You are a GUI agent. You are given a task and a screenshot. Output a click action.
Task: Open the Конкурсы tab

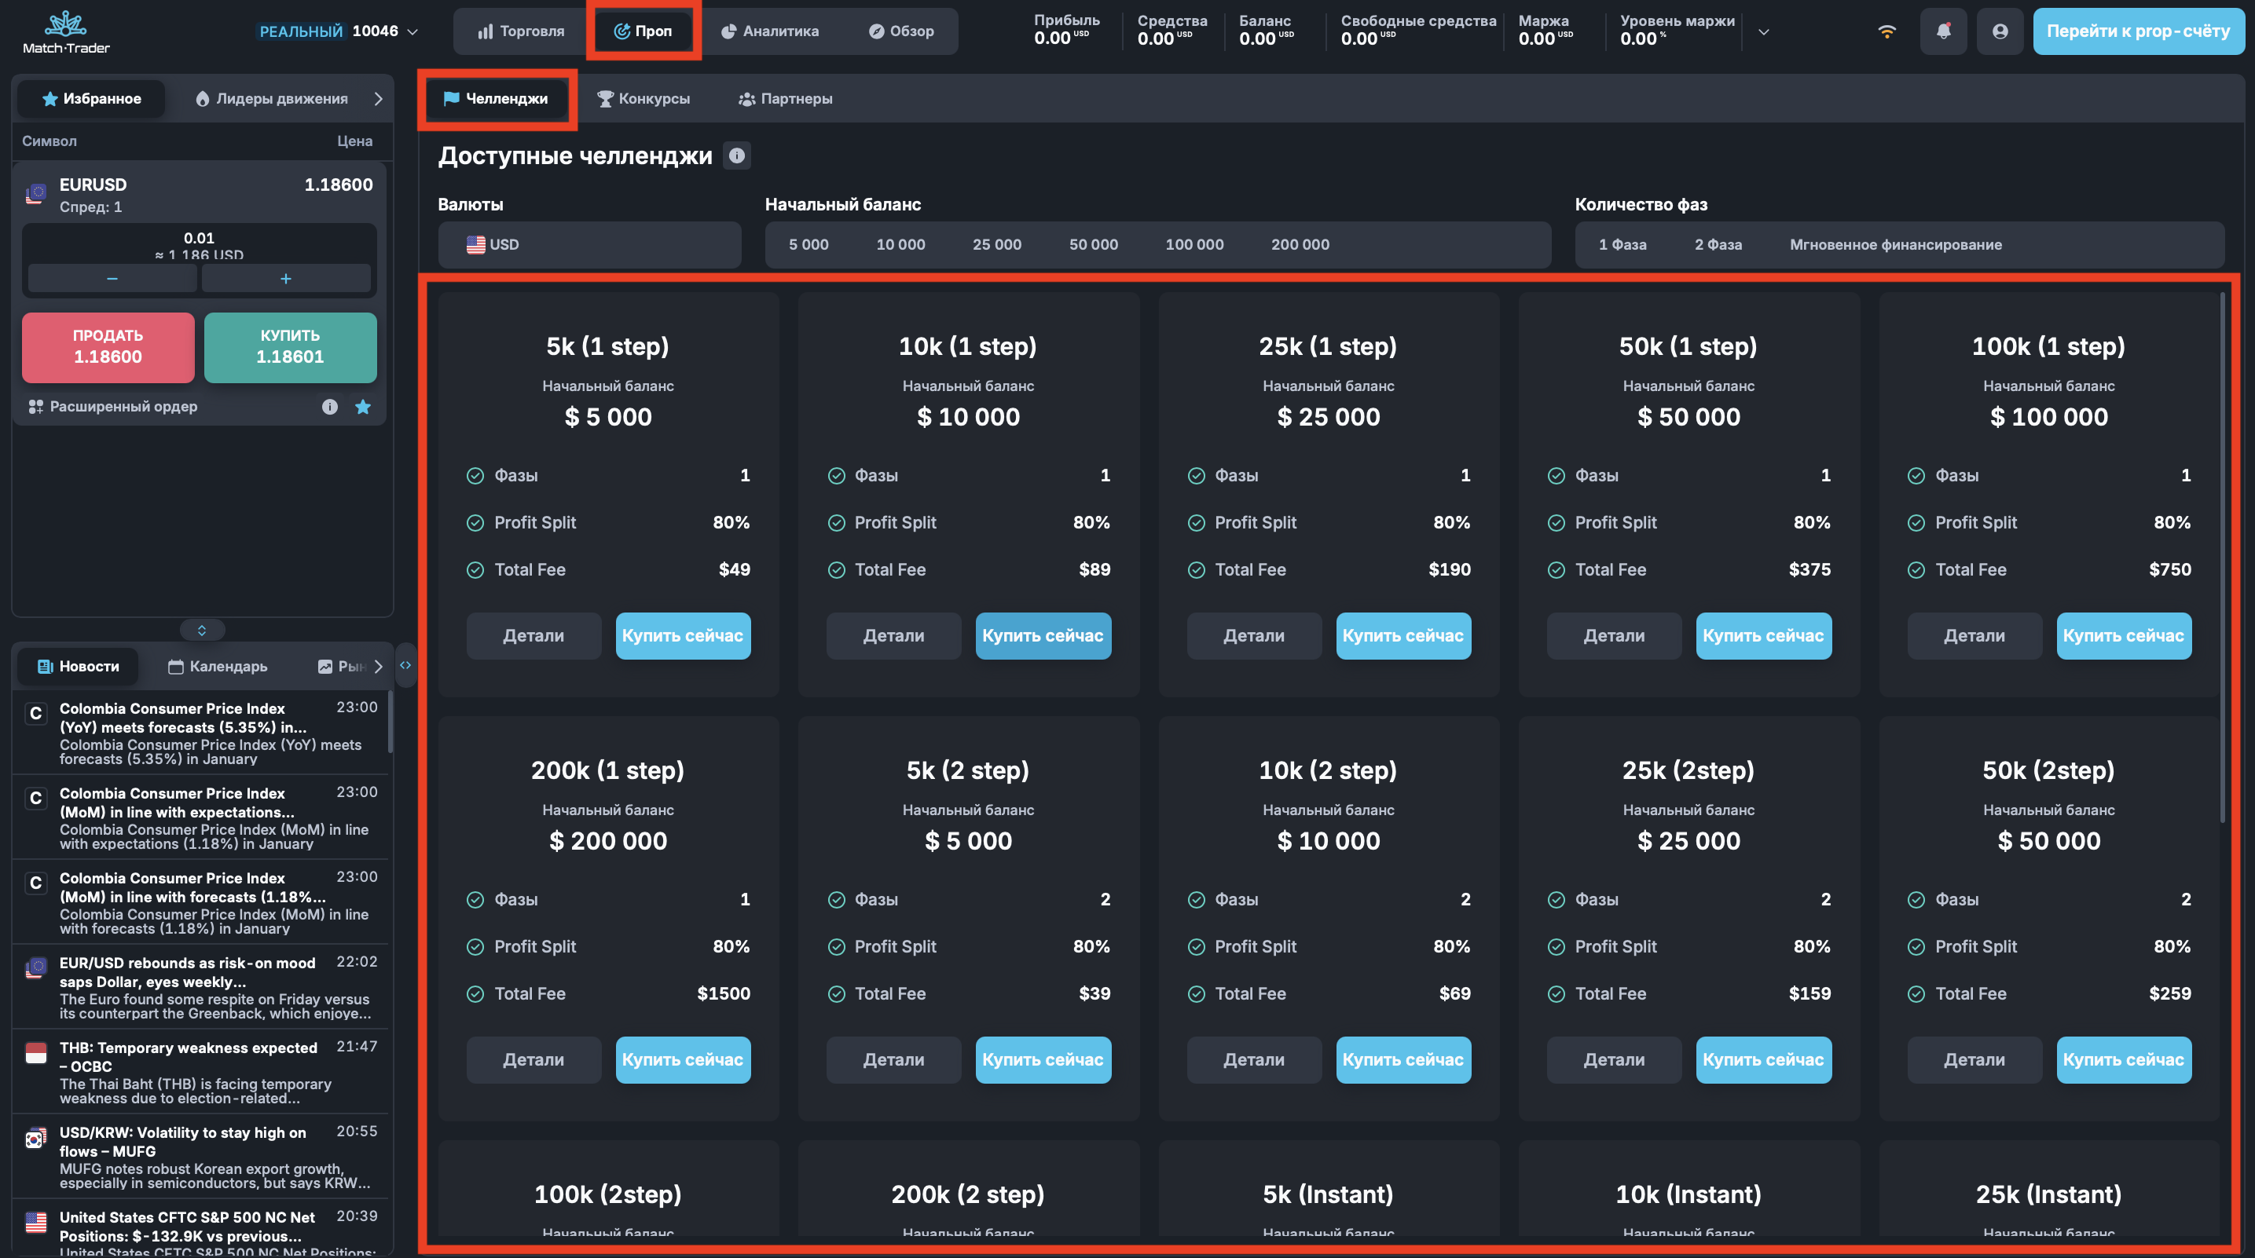click(643, 99)
